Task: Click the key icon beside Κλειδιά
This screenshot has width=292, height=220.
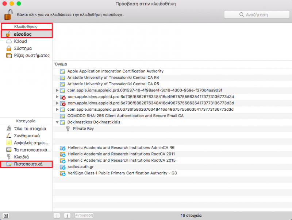Action: click(8, 157)
